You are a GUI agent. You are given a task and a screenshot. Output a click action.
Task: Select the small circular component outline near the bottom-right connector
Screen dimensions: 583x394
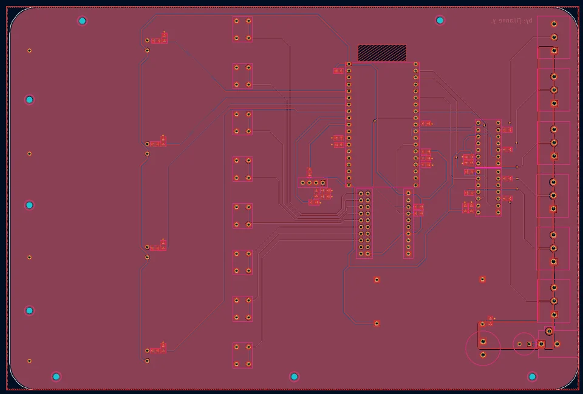524,344
